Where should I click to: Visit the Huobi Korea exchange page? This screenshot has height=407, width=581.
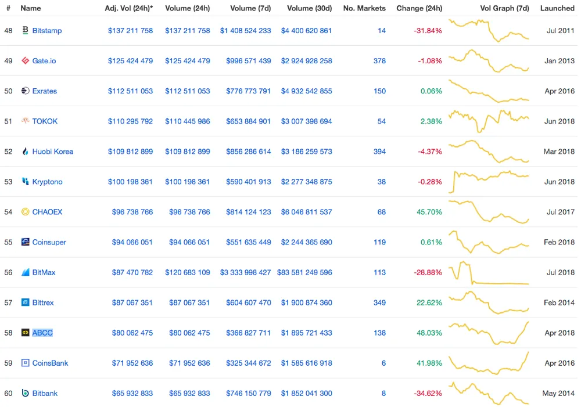tap(53, 152)
